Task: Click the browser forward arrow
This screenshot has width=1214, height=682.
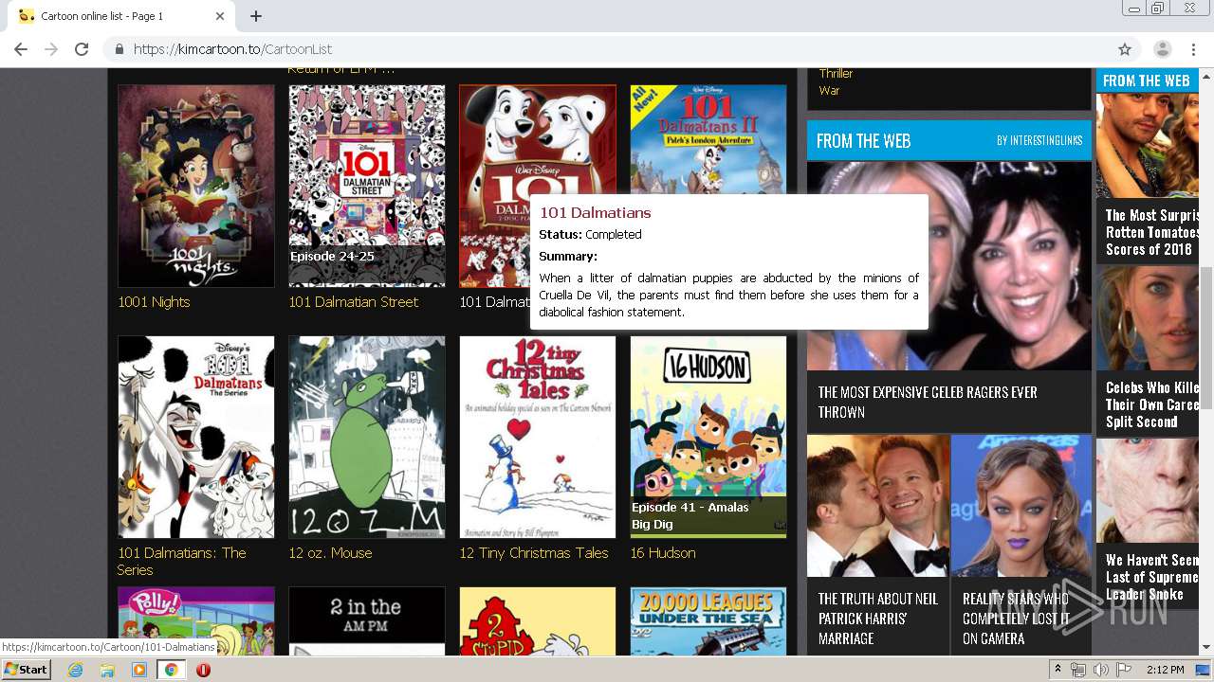Action: pyautogui.click(x=51, y=49)
